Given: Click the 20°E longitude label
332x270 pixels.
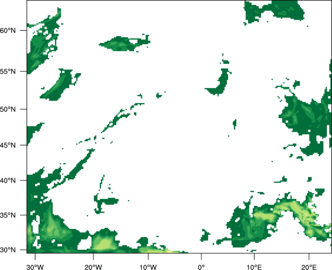Looking at the screenshot, I should pos(309,267).
